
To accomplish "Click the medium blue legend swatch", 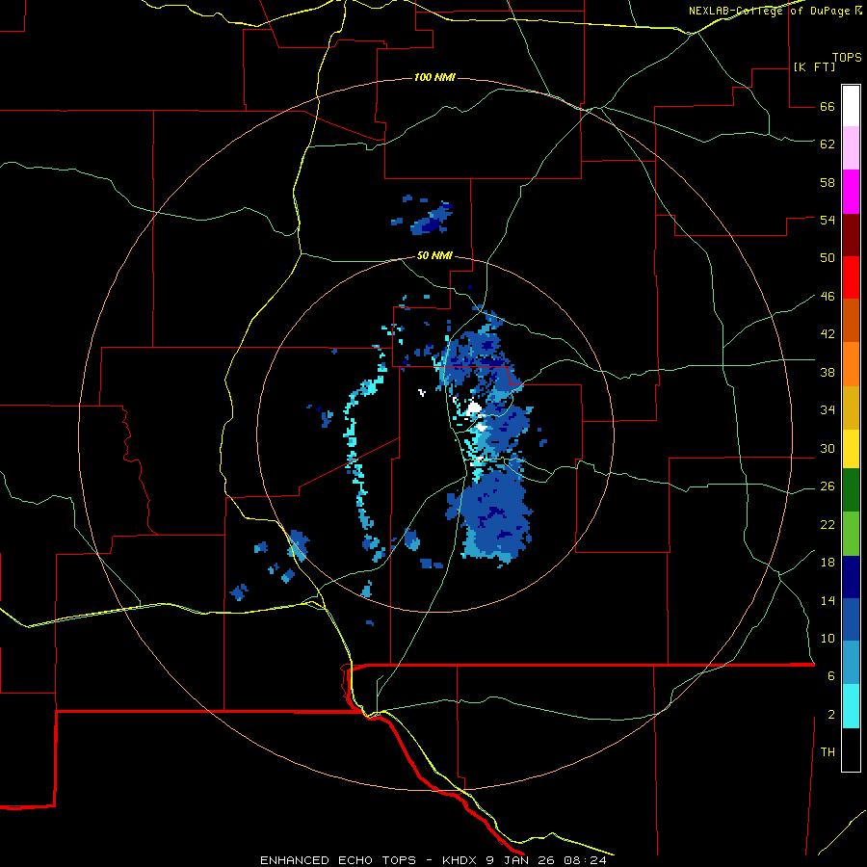I will pos(851,619).
